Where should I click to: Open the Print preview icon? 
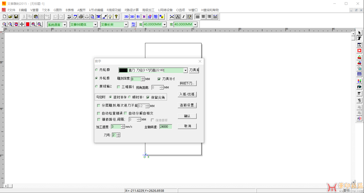(93, 16)
